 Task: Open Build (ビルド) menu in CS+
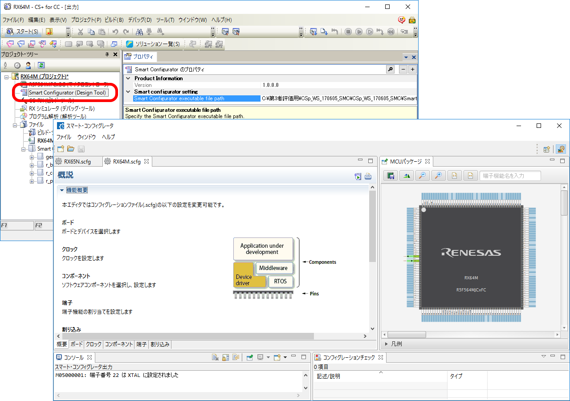[x=114, y=20]
